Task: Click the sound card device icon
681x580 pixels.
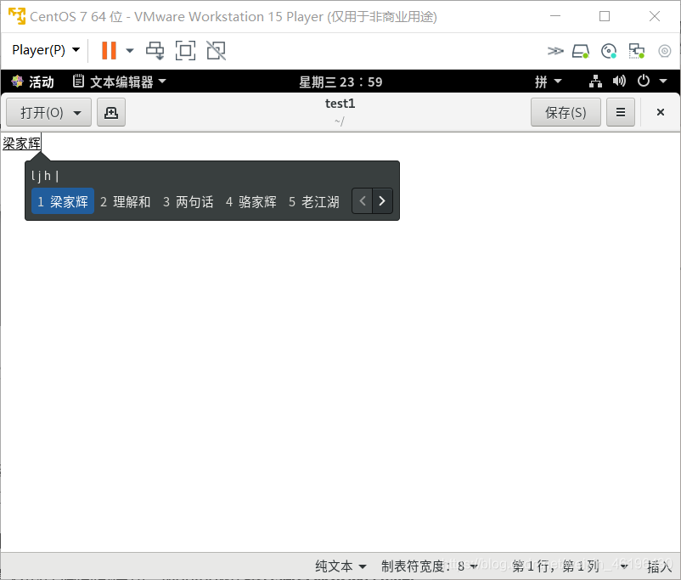Action: (x=665, y=51)
